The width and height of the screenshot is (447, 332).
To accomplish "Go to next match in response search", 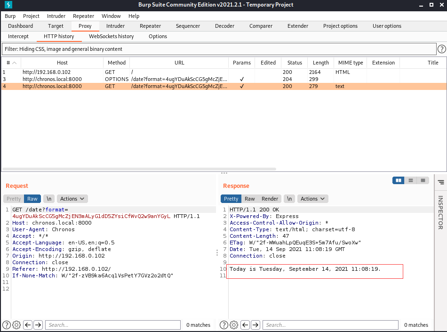I will tap(255, 324).
